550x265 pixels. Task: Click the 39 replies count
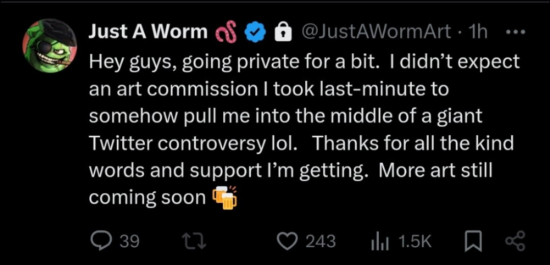pyautogui.click(x=129, y=241)
